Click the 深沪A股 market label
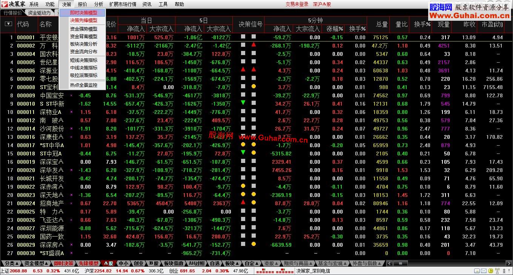513x275 pixels. [x=322, y=4]
